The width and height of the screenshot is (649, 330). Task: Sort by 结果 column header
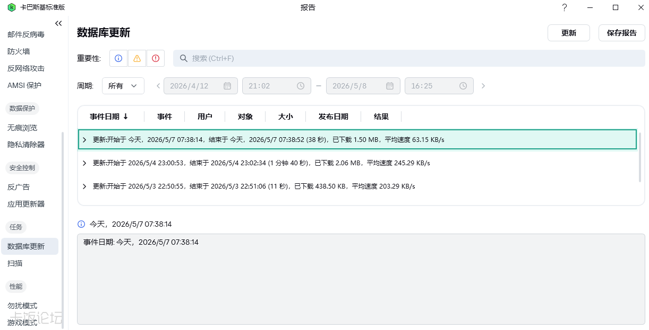tap(381, 117)
